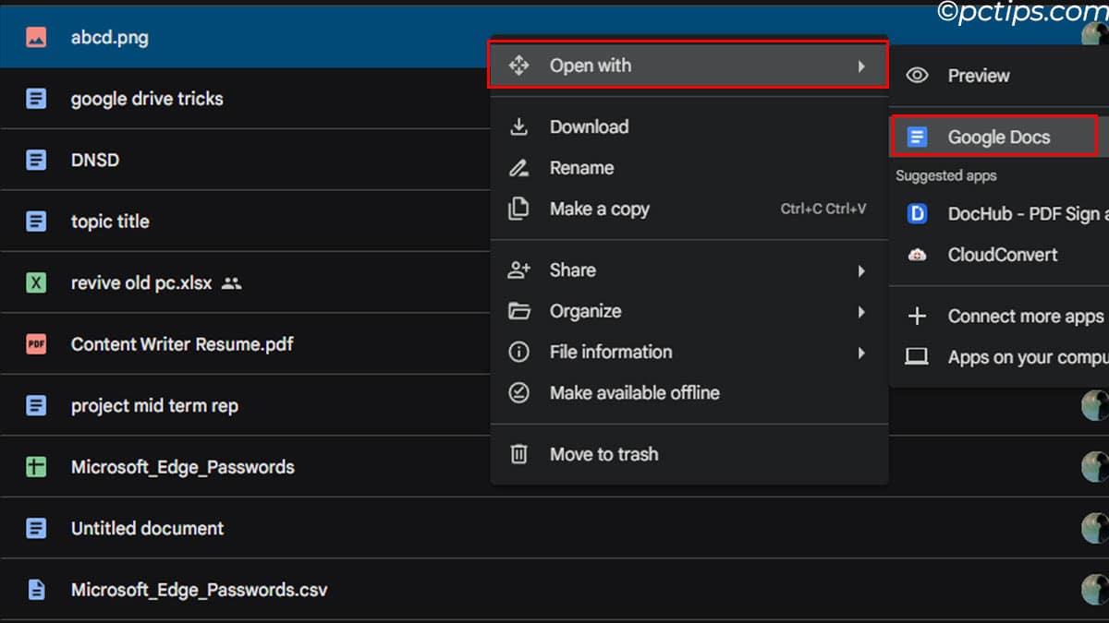Select the Content Writer Resume.pdf file name

pyautogui.click(x=182, y=344)
